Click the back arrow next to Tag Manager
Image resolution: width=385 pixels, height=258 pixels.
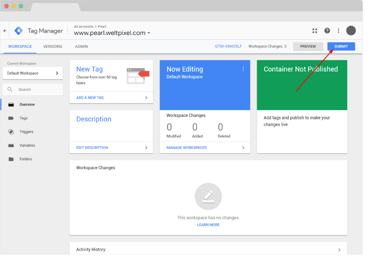pos(5,30)
